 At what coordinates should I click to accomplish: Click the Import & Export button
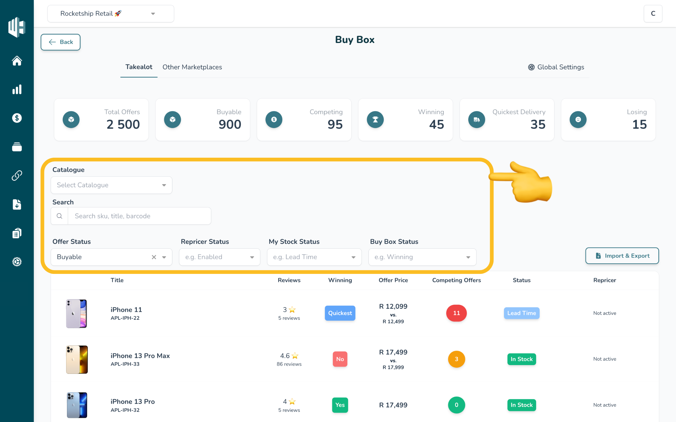(622, 256)
